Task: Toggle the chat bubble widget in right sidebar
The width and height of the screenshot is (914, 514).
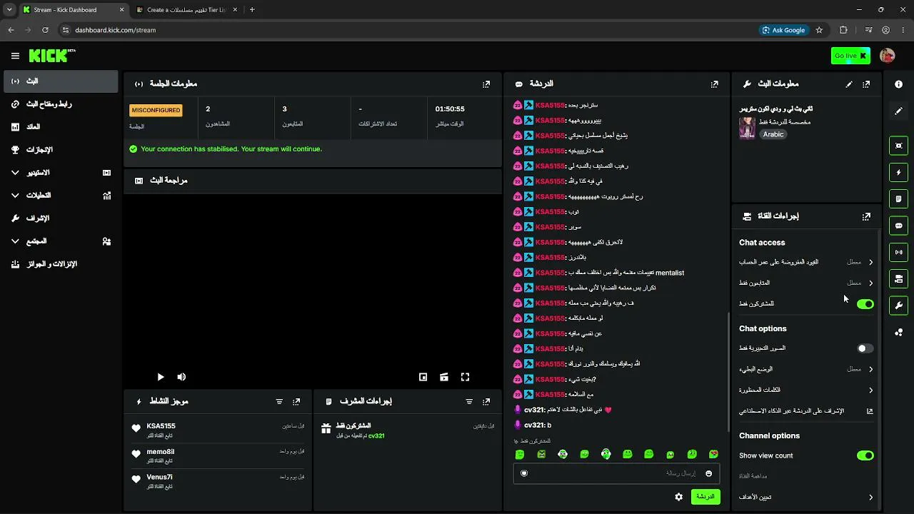Action: (899, 226)
